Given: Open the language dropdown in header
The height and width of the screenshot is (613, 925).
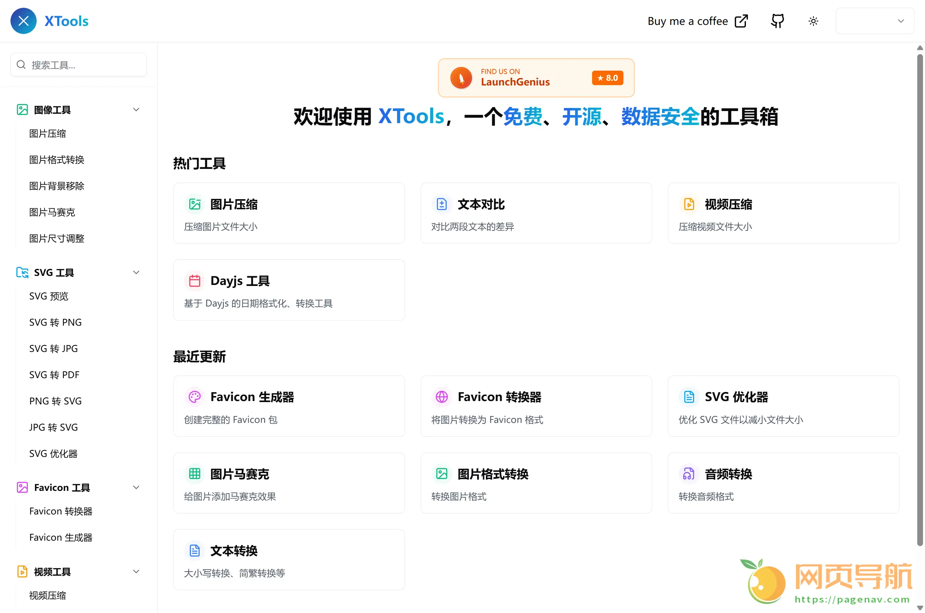Looking at the screenshot, I should 875,21.
